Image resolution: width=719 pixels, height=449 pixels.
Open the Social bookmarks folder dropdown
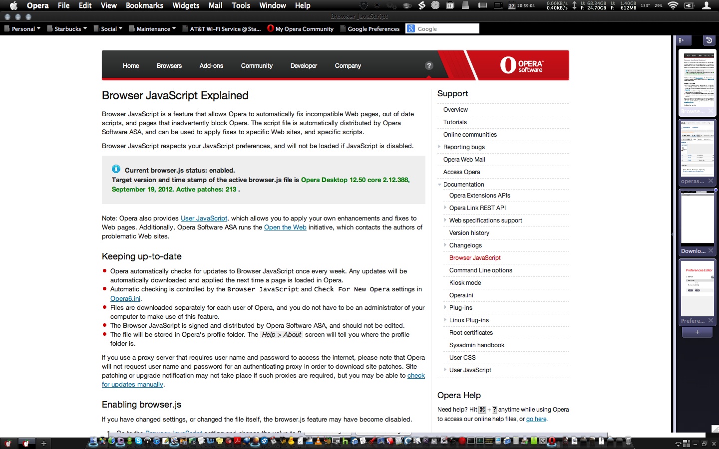108,29
